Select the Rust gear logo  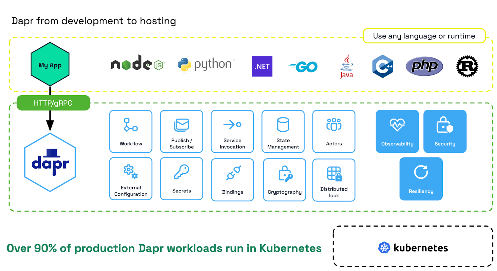467,66
